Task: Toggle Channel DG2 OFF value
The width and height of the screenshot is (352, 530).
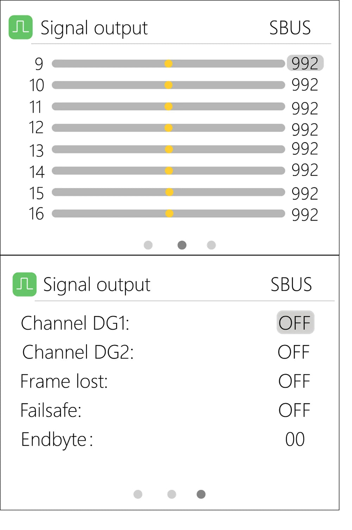Action: click(x=294, y=352)
